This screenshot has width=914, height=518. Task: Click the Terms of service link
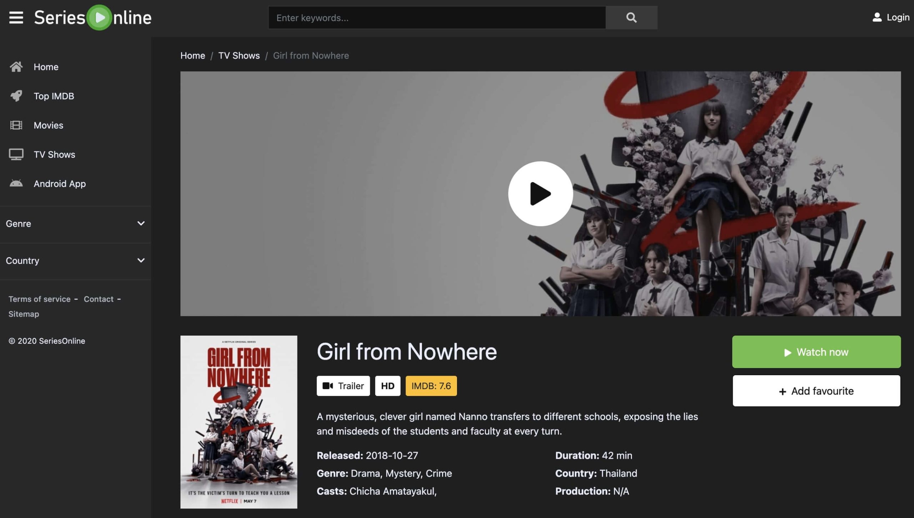[x=40, y=299]
